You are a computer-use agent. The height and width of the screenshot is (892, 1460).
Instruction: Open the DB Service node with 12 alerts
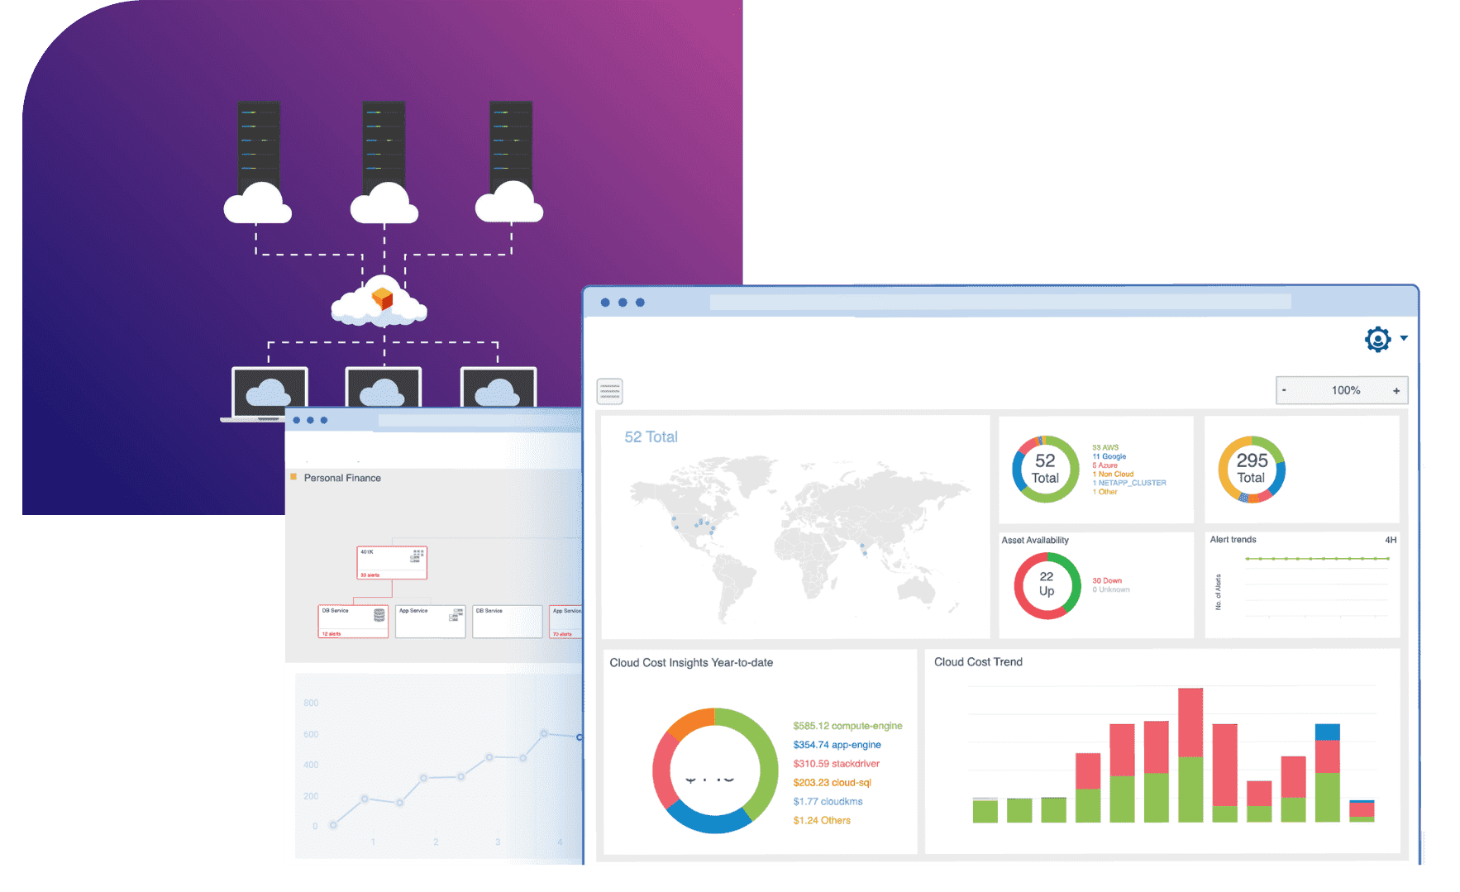click(x=353, y=621)
